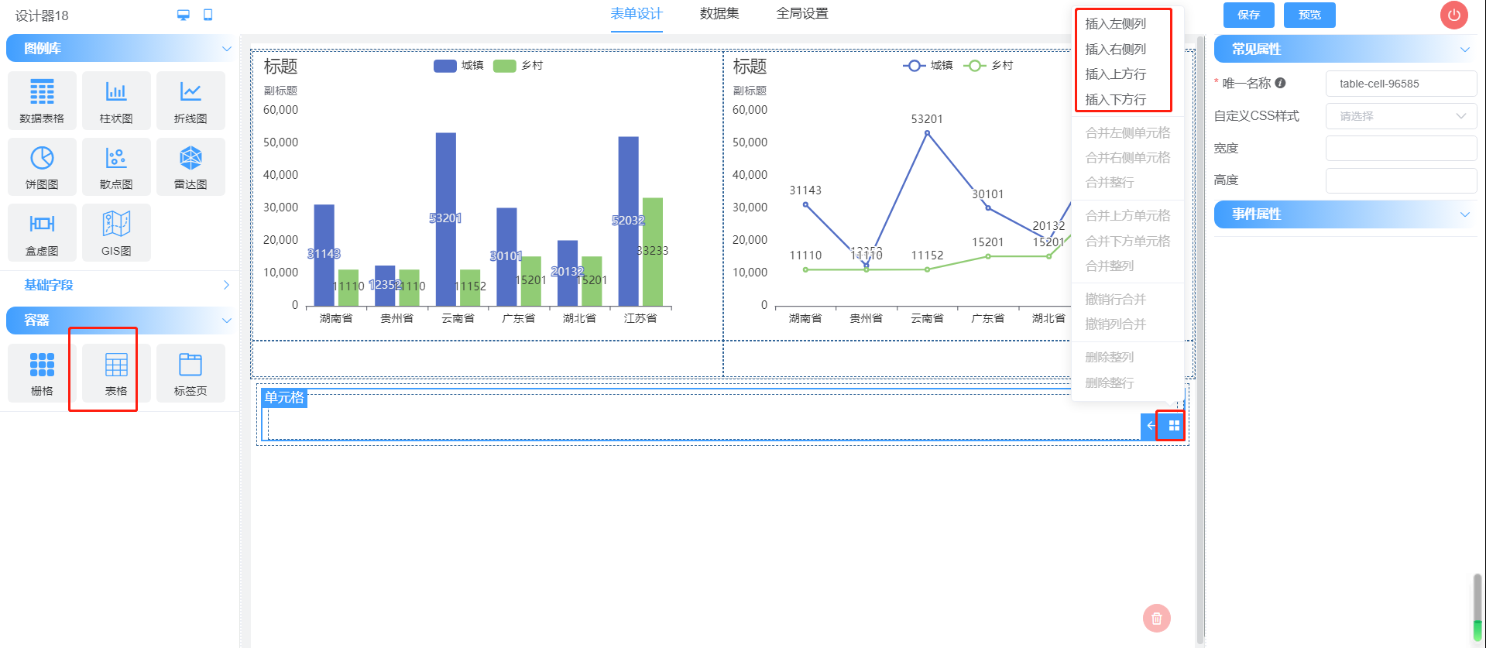This screenshot has height=648, width=1486.
Task: Click the canvas vertical scrollbar
Action: point(1200,340)
